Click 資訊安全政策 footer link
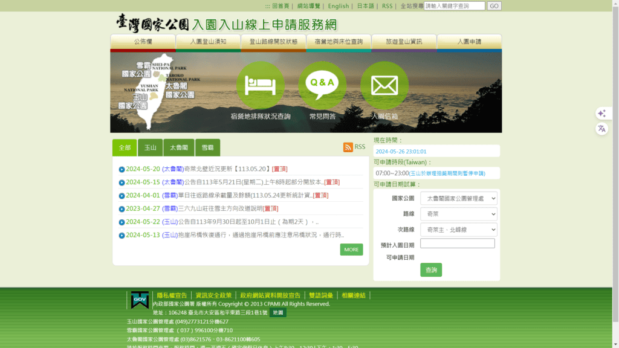This screenshot has height=348, width=619. 213,295
